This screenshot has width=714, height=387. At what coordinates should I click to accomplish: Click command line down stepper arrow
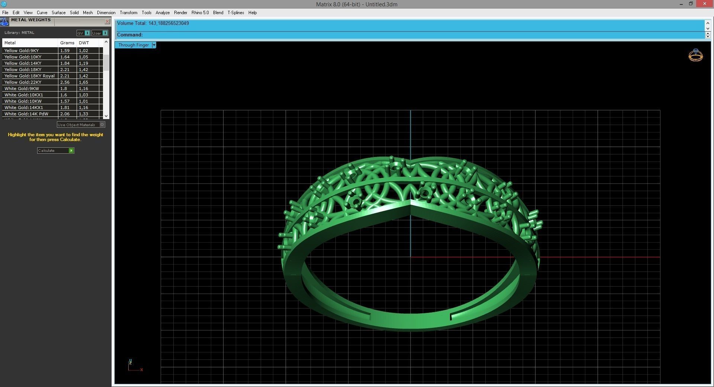coord(708,36)
